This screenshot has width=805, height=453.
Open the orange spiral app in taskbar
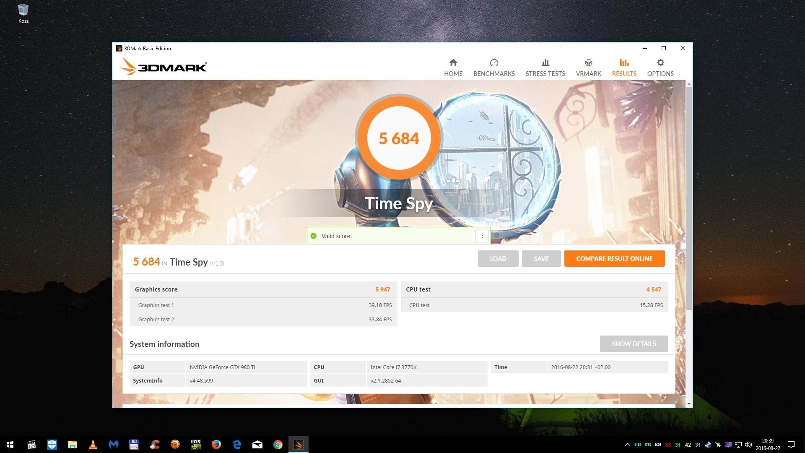click(175, 445)
